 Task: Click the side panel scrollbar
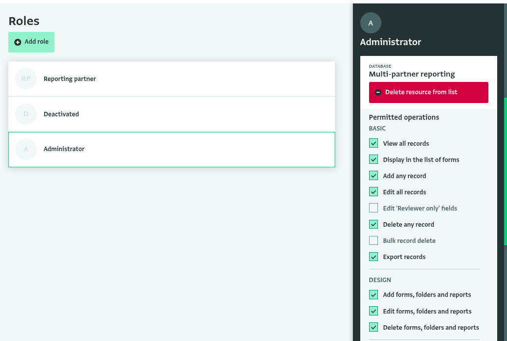506,171
